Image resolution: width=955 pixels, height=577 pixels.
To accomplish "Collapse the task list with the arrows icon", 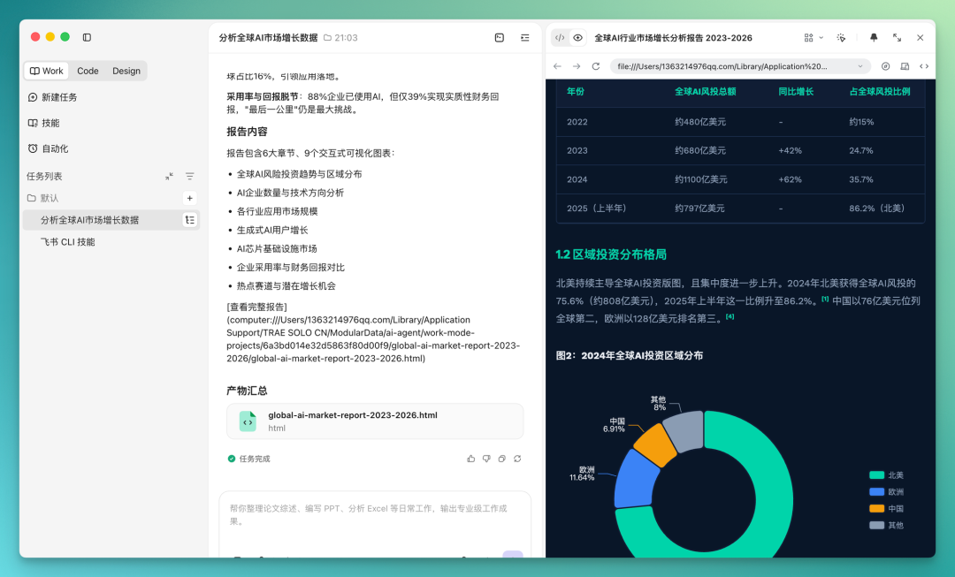I will [x=169, y=177].
